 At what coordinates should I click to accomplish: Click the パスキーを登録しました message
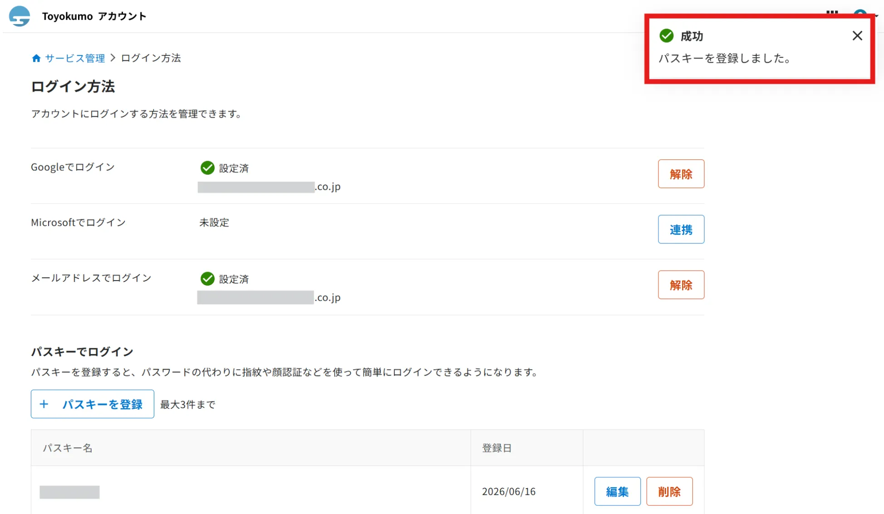pos(725,58)
